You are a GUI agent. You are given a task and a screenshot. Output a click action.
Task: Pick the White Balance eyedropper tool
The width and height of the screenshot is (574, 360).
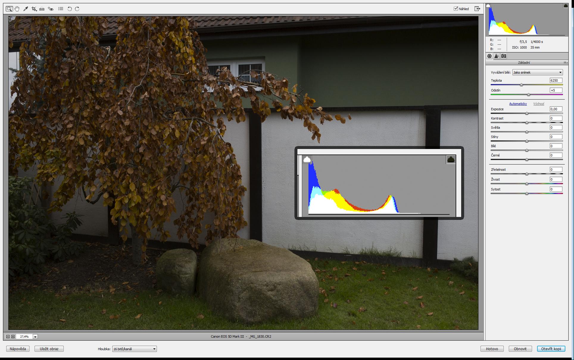(26, 9)
